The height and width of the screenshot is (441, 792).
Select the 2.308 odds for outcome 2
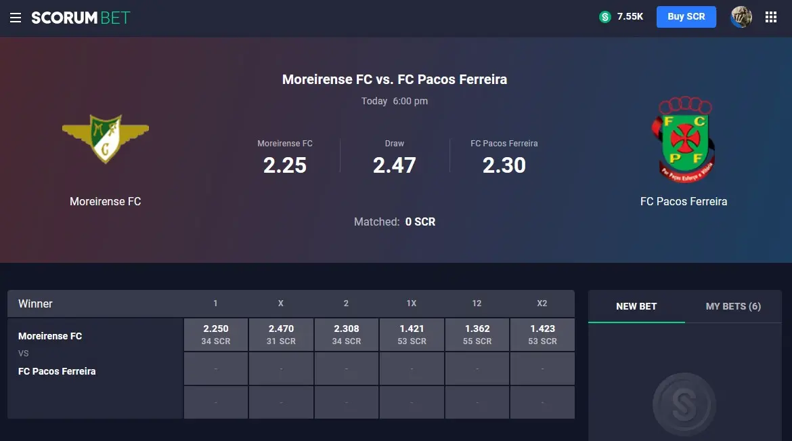point(347,334)
